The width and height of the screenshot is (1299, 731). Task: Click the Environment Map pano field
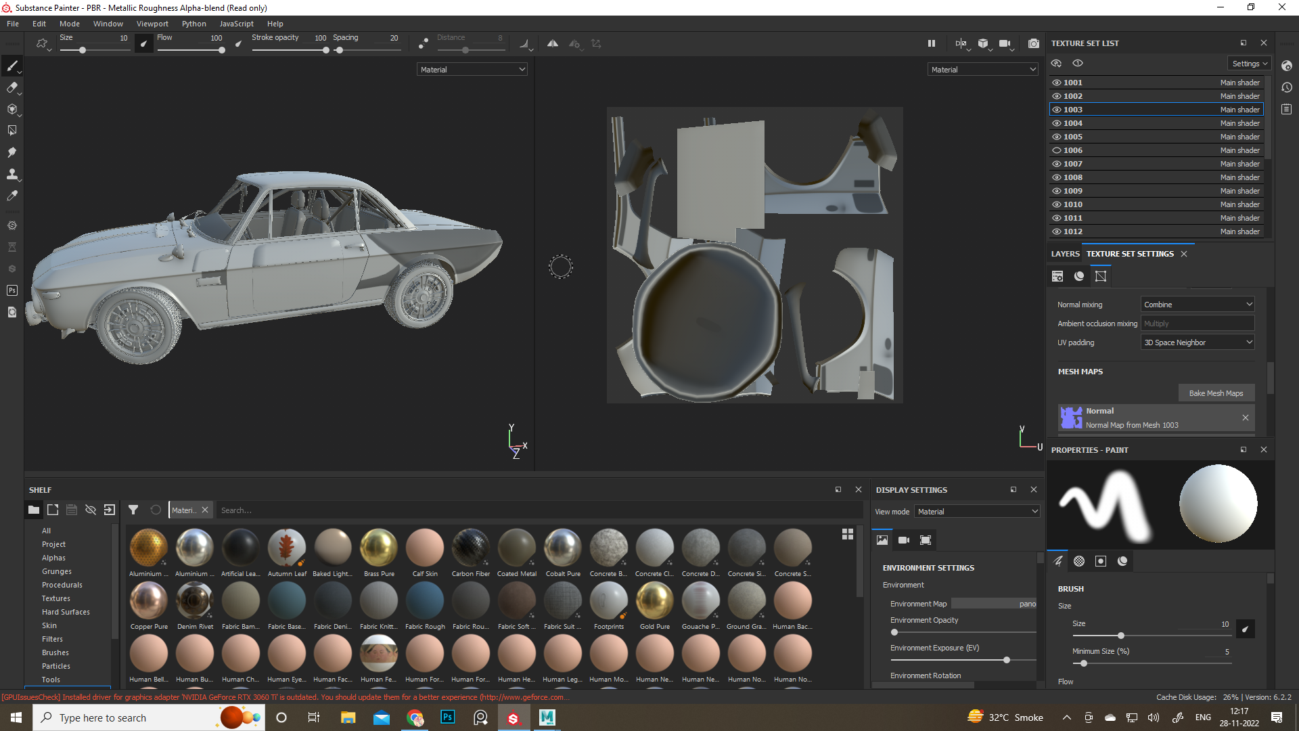[x=994, y=604]
